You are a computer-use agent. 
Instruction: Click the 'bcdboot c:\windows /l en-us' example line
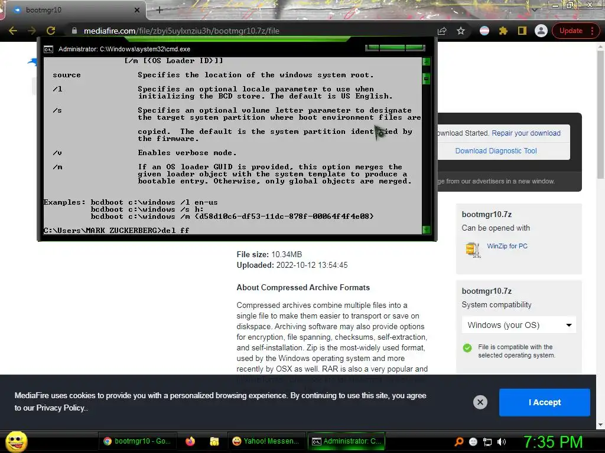click(154, 202)
